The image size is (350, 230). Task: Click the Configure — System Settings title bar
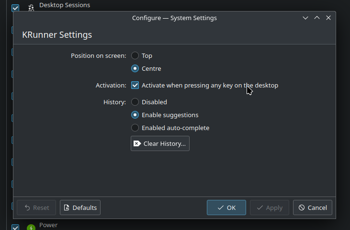coord(174,18)
